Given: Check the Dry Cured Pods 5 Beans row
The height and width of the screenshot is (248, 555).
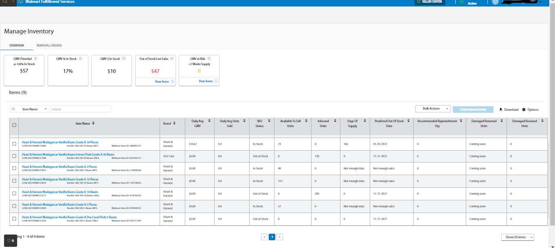Looking at the screenshot, I should [x=14, y=219].
